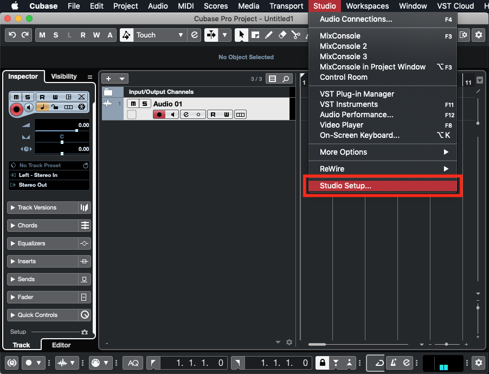Open VST Plug-in Manager menu item
Image resolution: width=489 pixels, height=374 pixels.
pos(383,94)
